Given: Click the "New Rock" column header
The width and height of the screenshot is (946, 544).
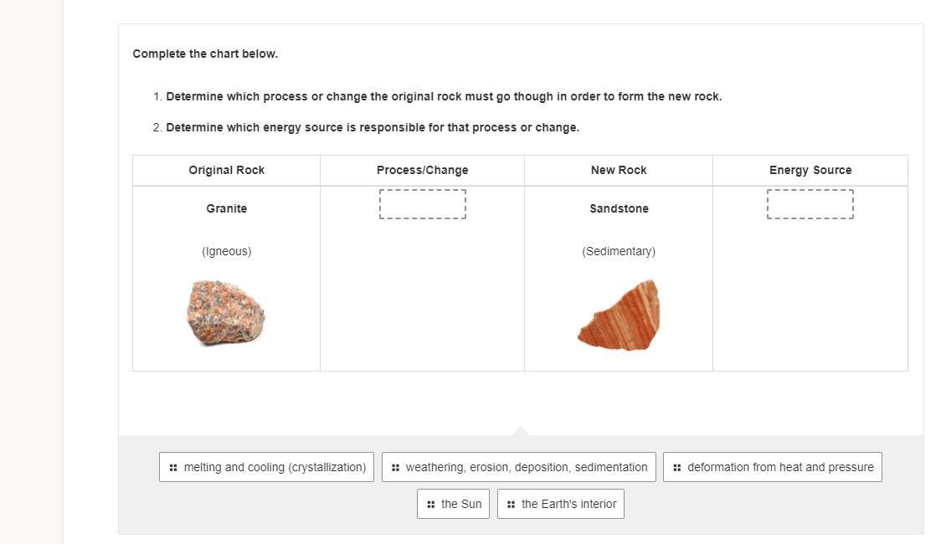Looking at the screenshot, I should tap(619, 170).
